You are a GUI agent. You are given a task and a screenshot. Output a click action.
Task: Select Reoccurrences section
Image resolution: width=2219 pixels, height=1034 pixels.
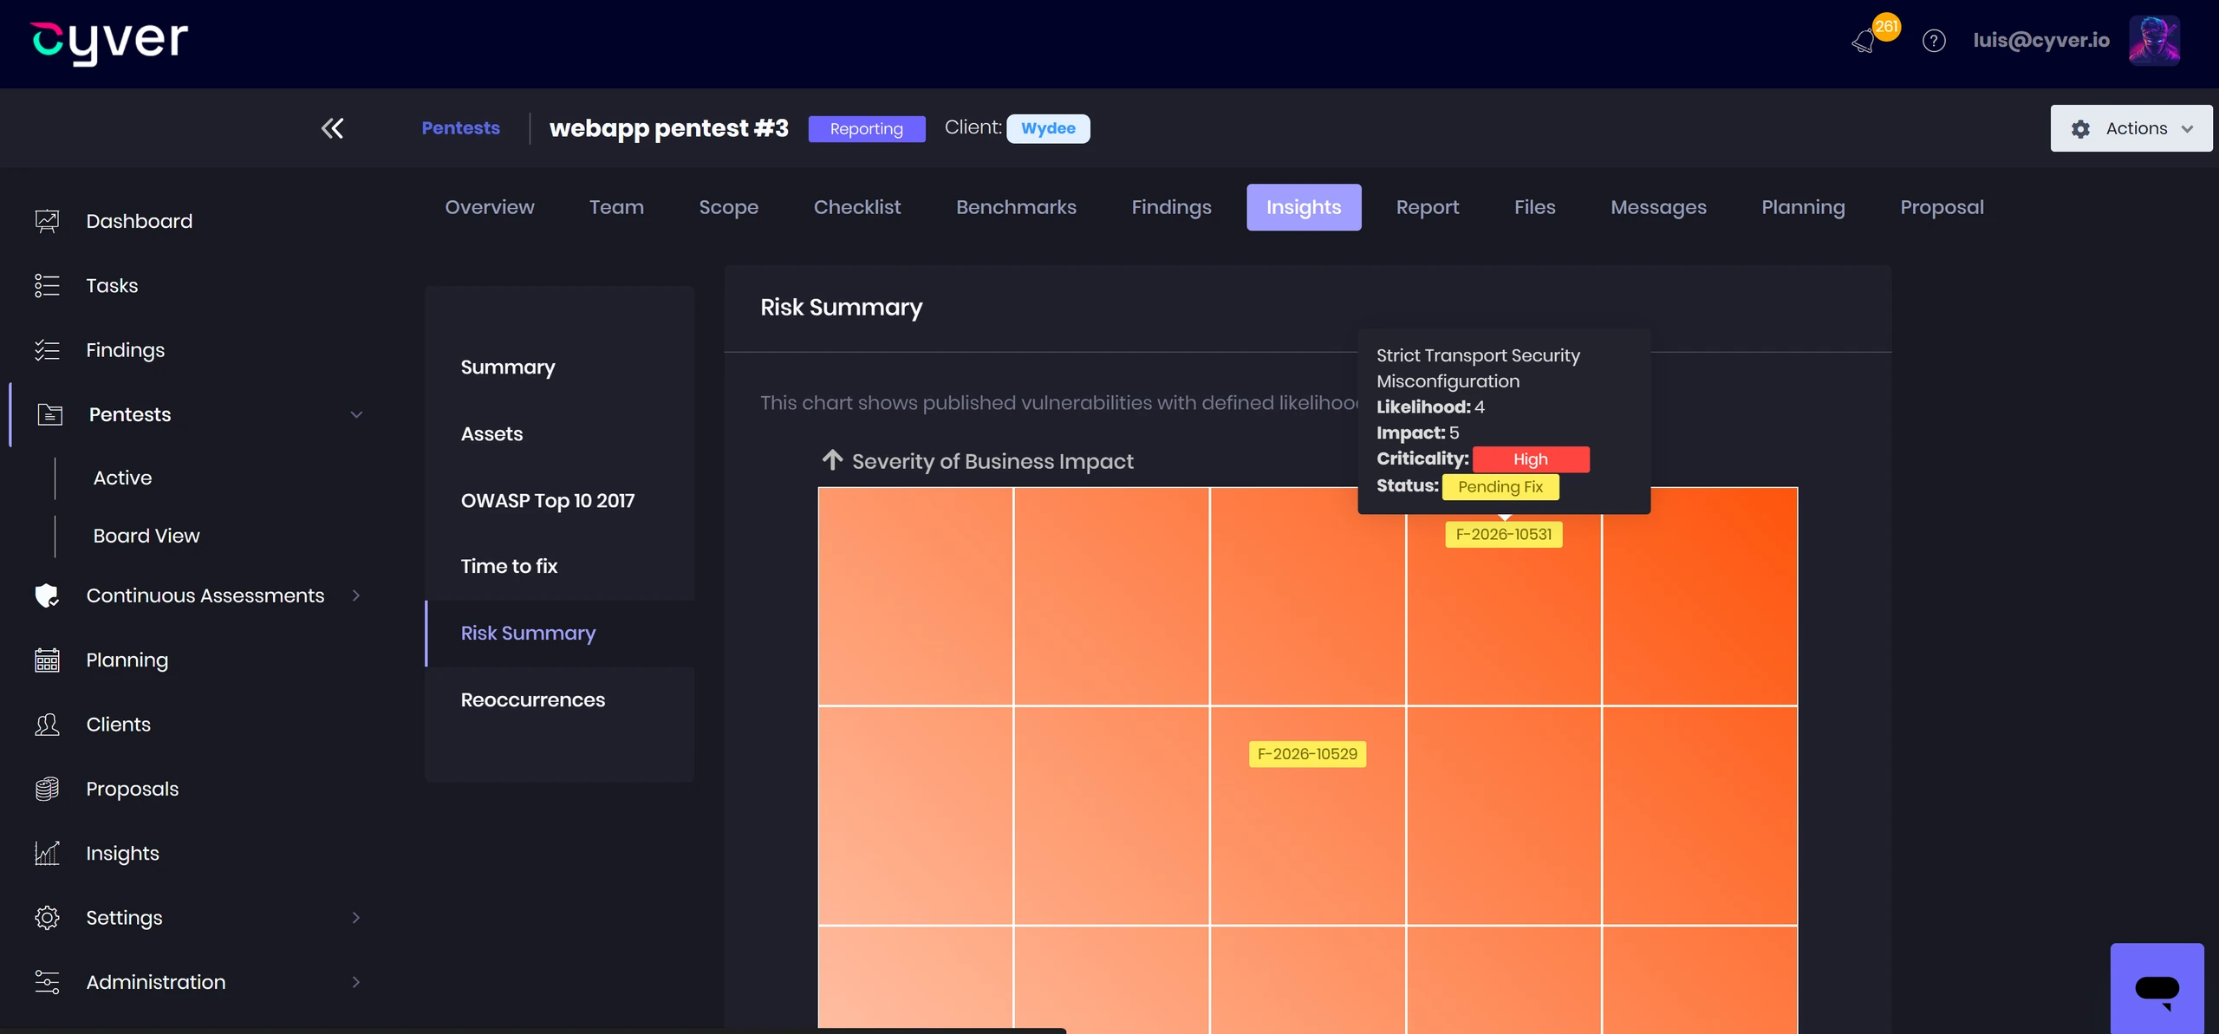(x=559, y=699)
